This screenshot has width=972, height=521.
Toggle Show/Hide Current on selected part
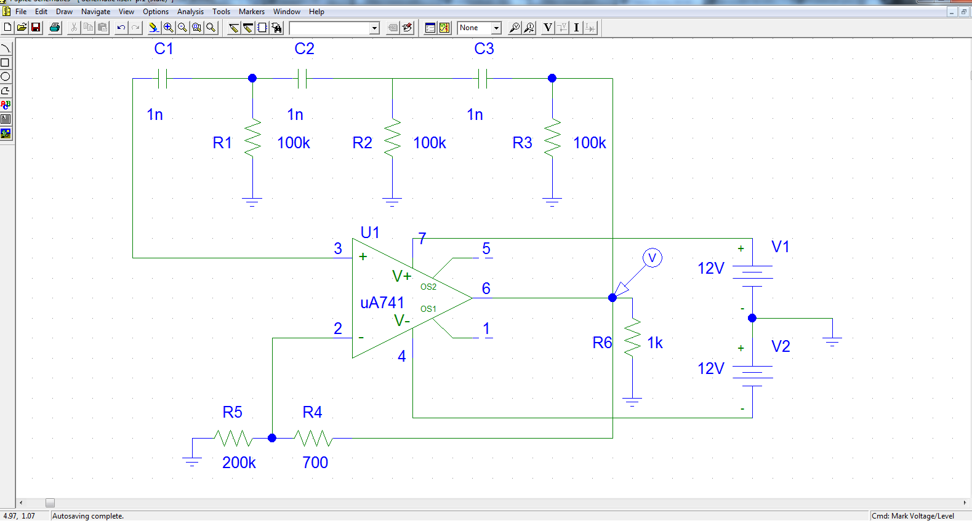point(590,28)
